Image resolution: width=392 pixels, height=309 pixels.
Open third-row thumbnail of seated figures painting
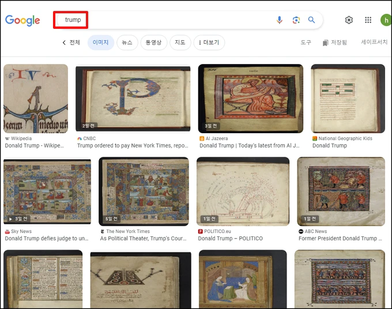click(243, 279)
